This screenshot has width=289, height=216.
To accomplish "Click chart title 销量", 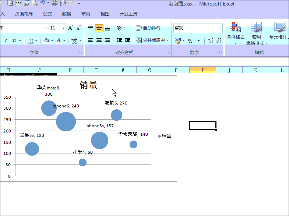I will pos(88,85).
